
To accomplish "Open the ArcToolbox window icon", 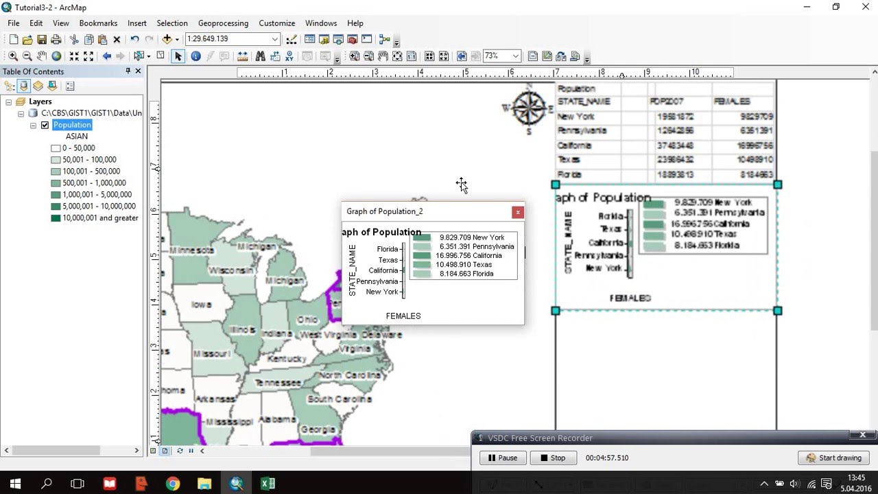I will [353, 40].
